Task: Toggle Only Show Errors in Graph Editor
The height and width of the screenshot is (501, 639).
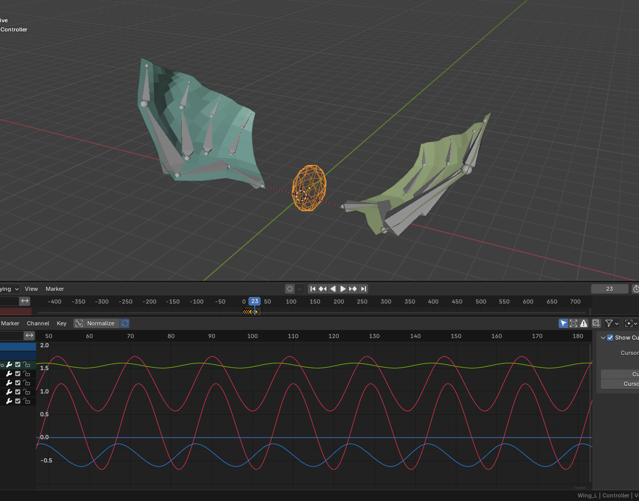Action: (584, 323)
